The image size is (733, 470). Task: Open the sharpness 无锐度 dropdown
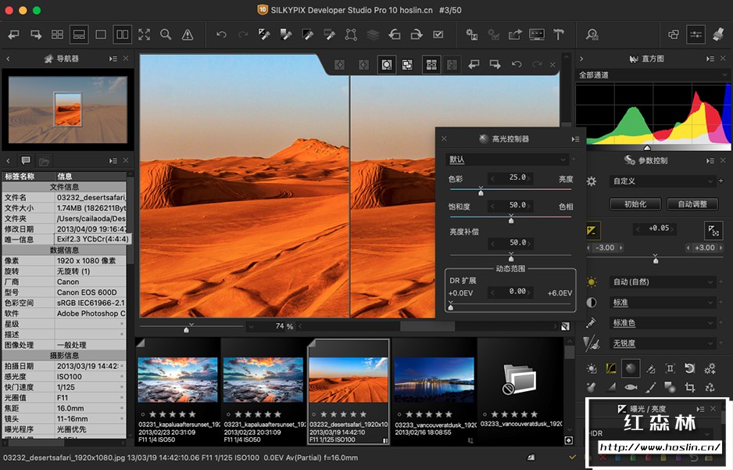coord(663,343)
